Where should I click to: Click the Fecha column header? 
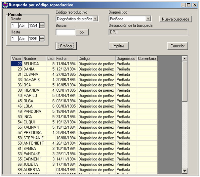[66, 59]
